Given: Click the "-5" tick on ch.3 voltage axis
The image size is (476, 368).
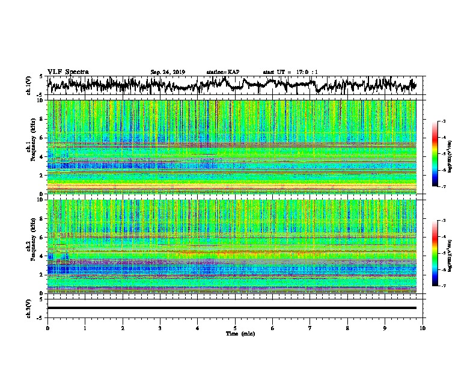Looking at the screenshot, I should tap(41, 318).
